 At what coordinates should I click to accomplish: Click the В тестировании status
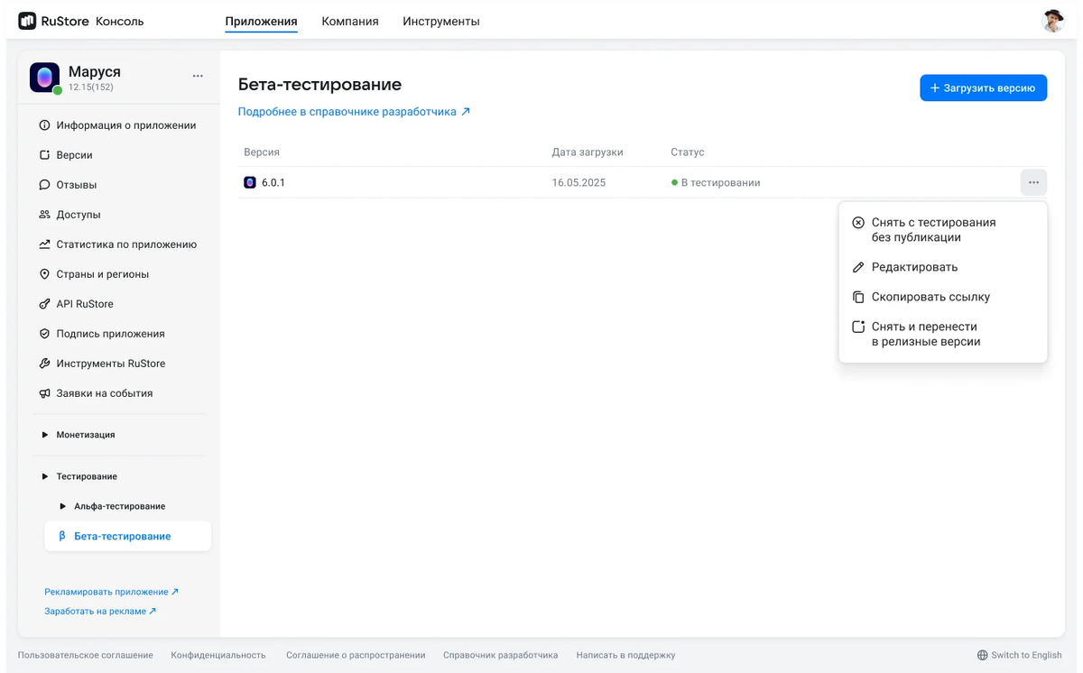pos(716,182)
